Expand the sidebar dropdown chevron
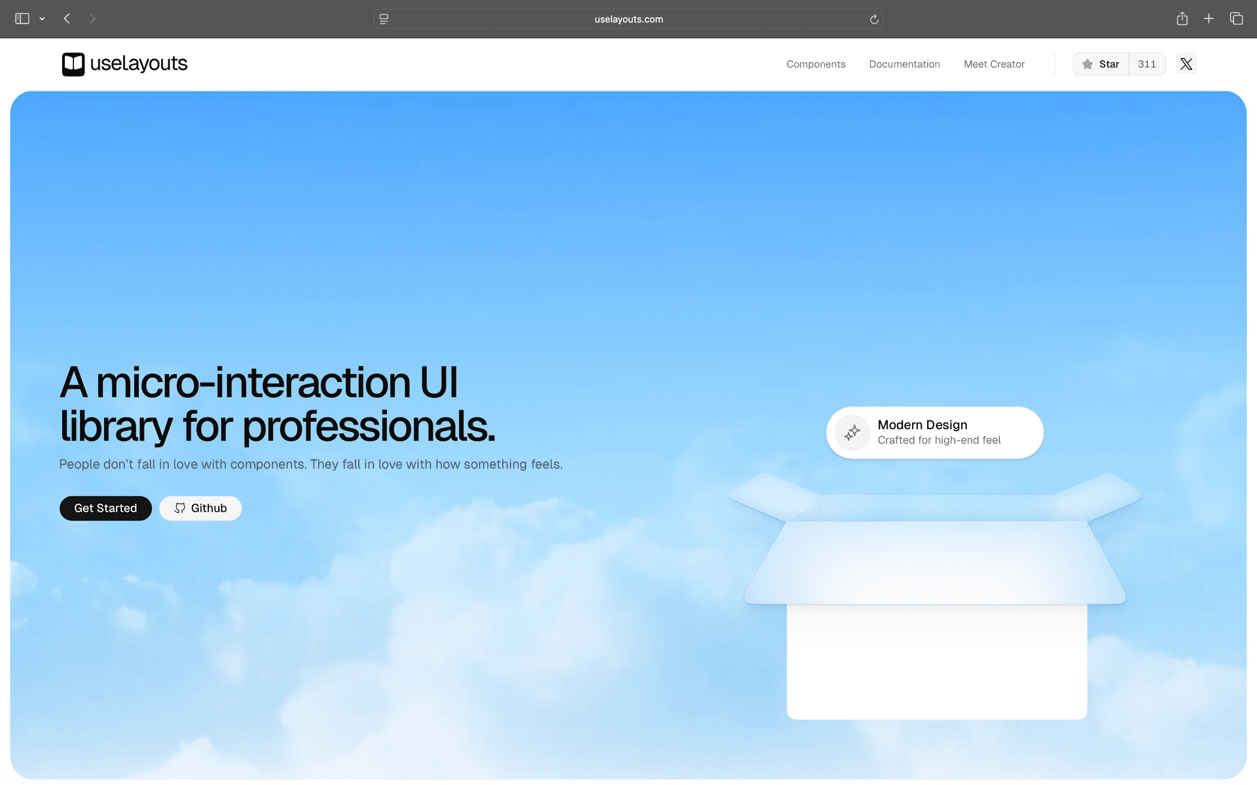The width and height of the screenshot is (1257, 785). click(x=43, y=19)
